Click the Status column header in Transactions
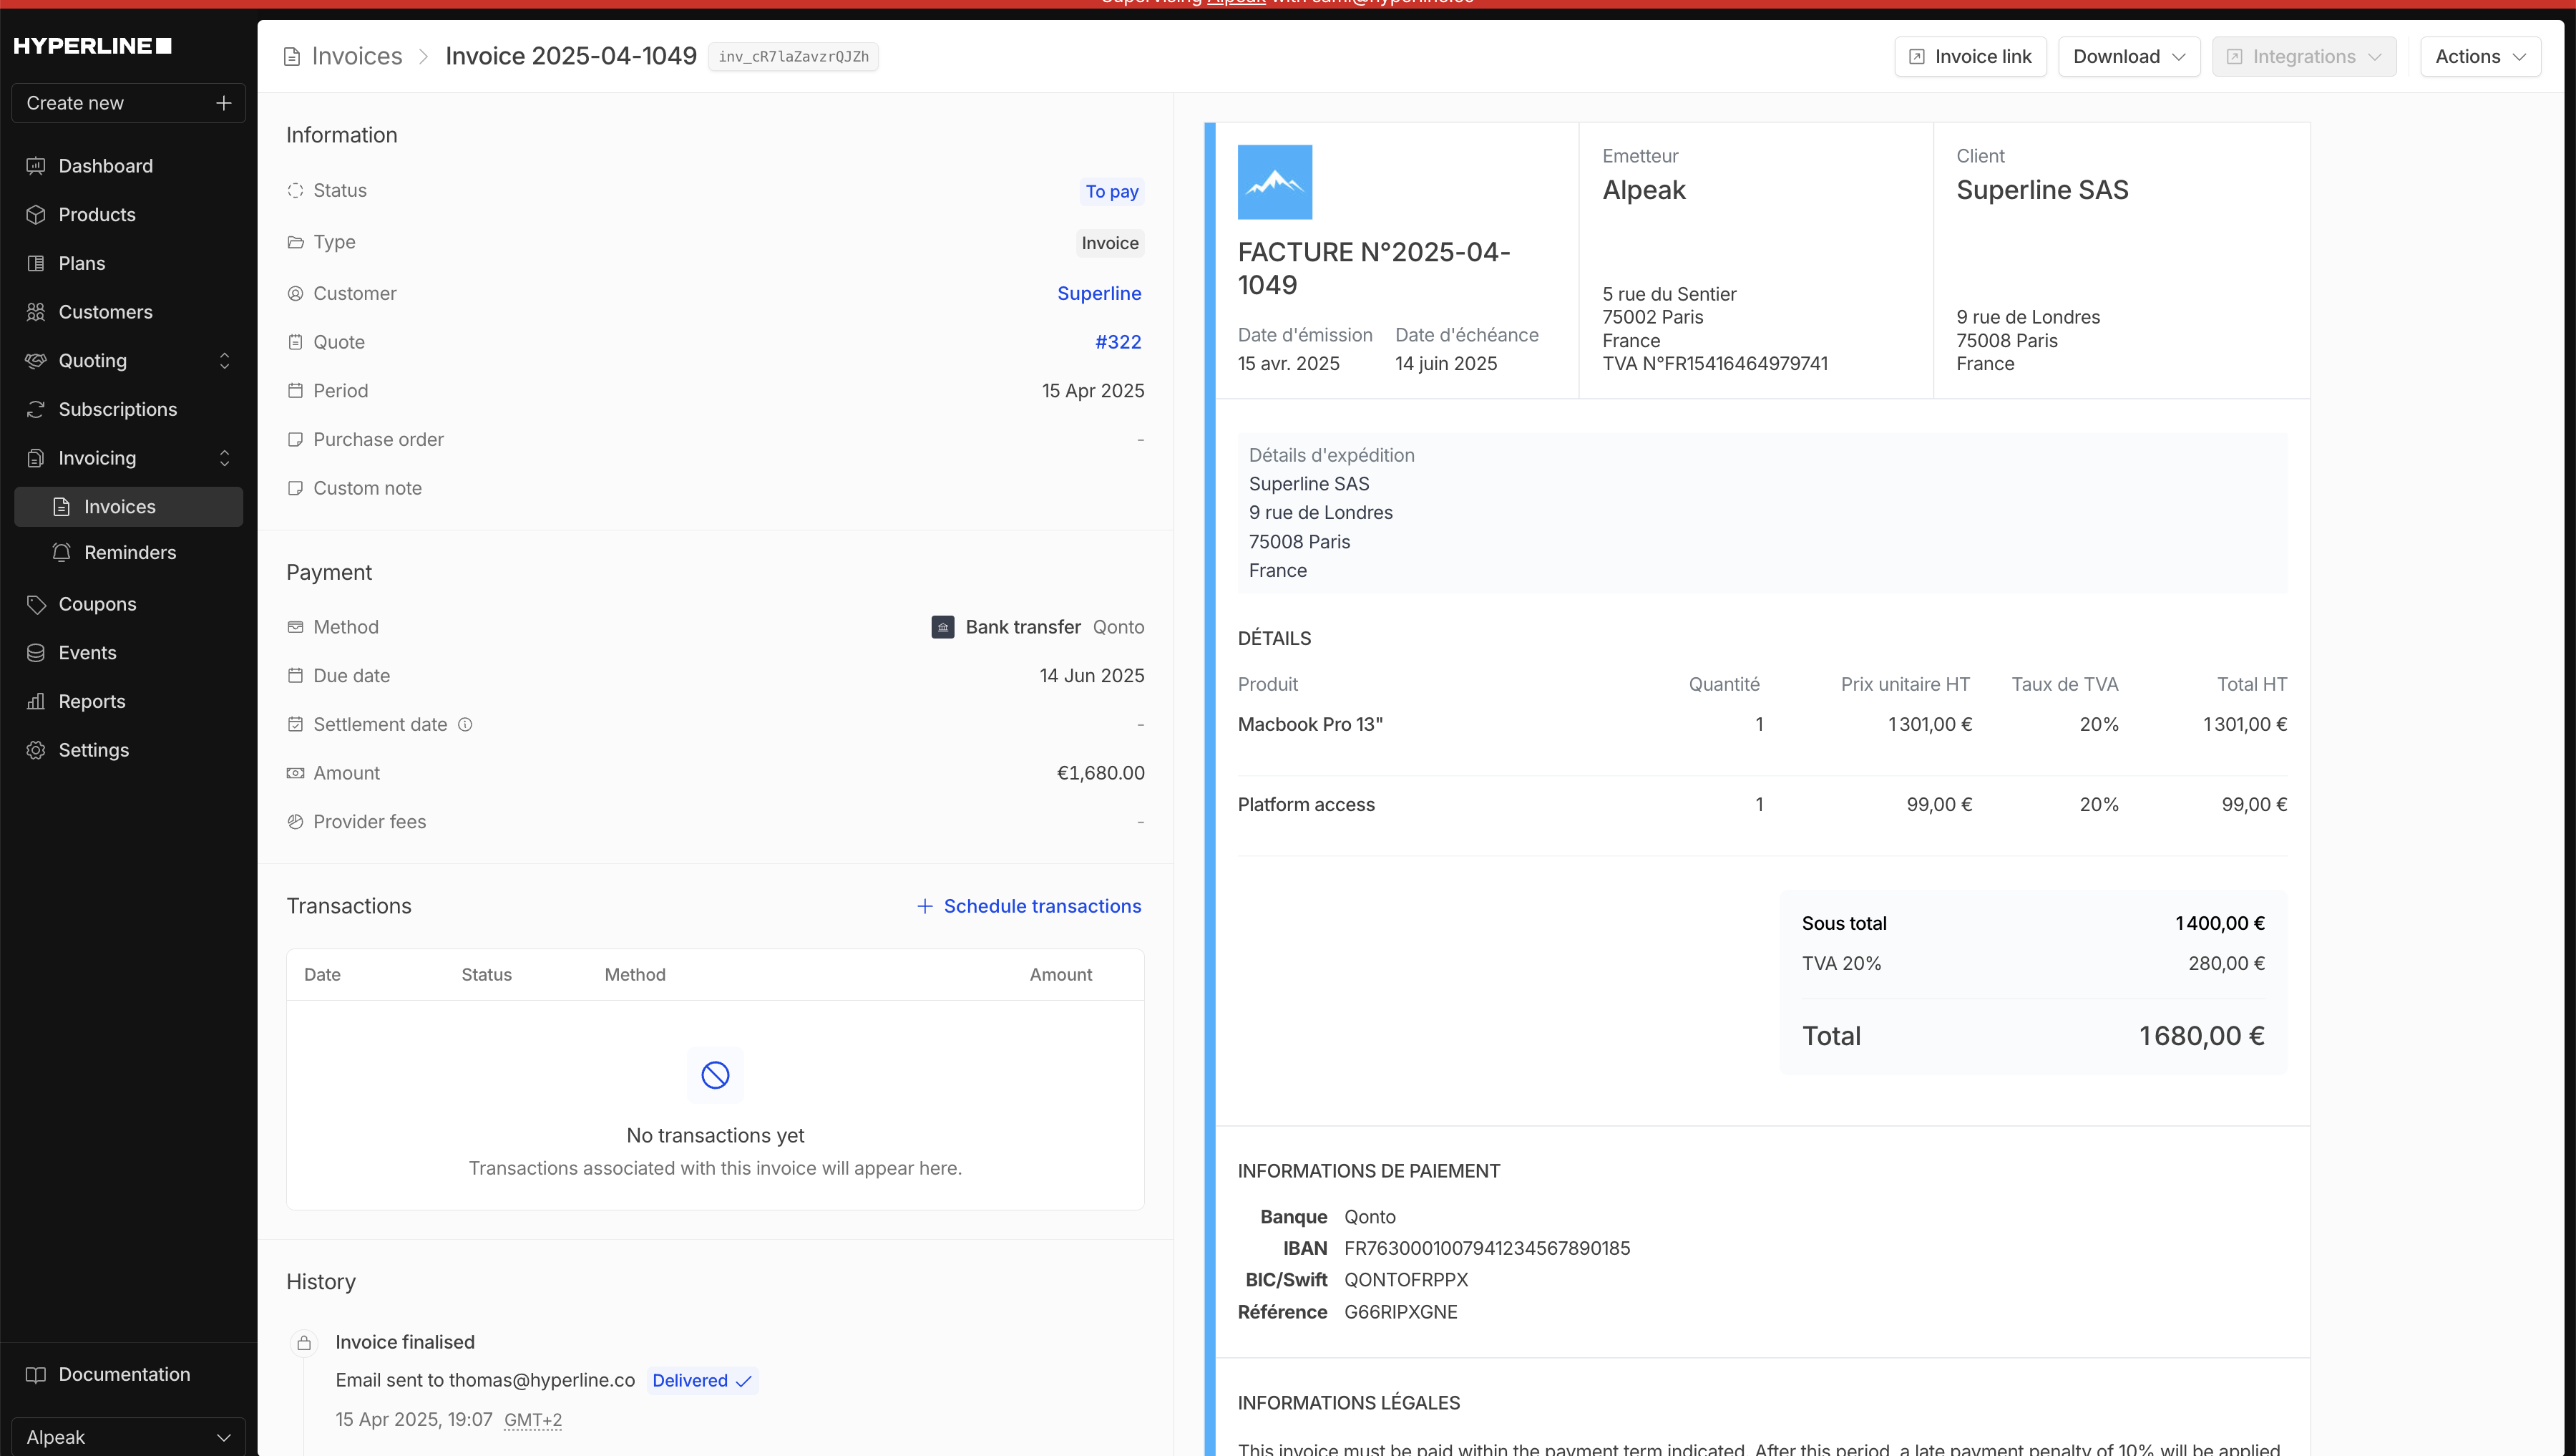Viewport: 2576px width, 1456px height. click(x=486, y=975)
